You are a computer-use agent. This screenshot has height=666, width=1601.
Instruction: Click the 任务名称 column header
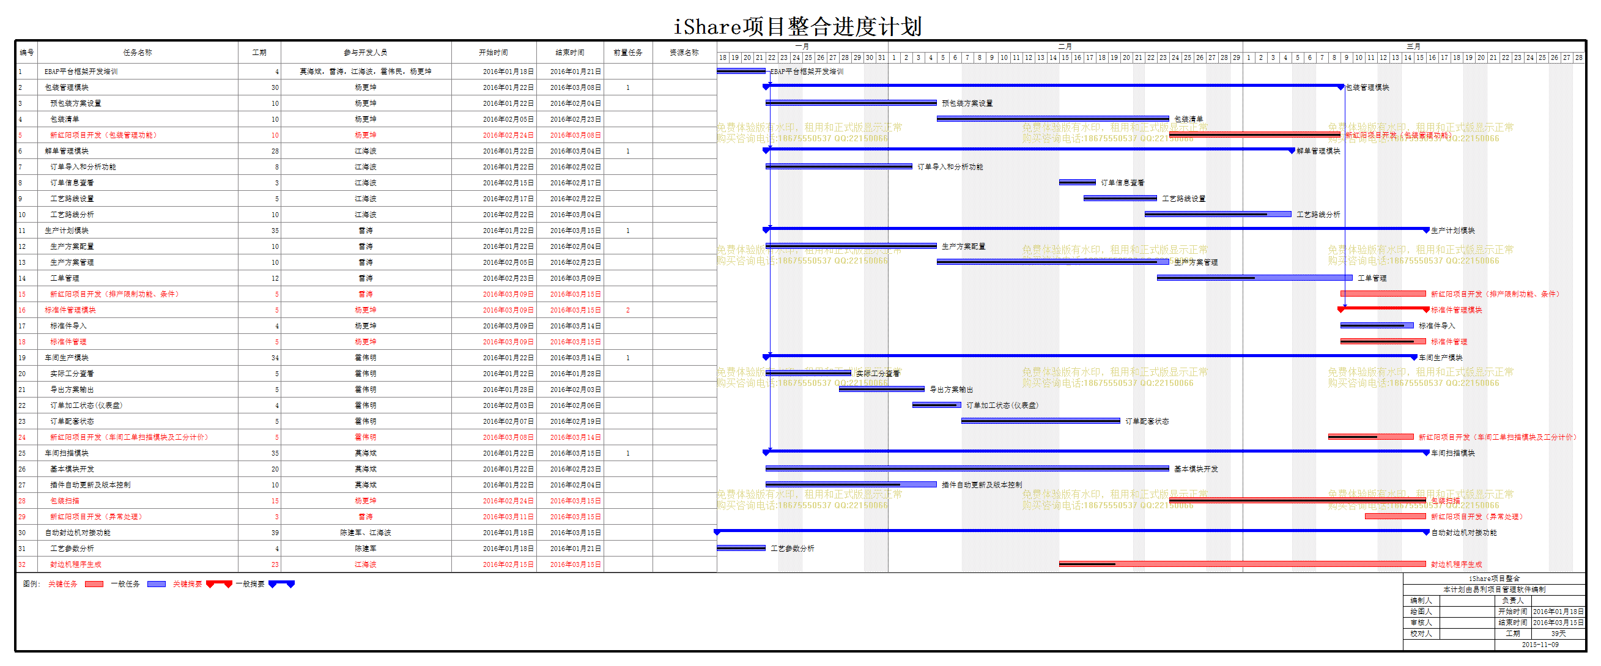[138, 53]
